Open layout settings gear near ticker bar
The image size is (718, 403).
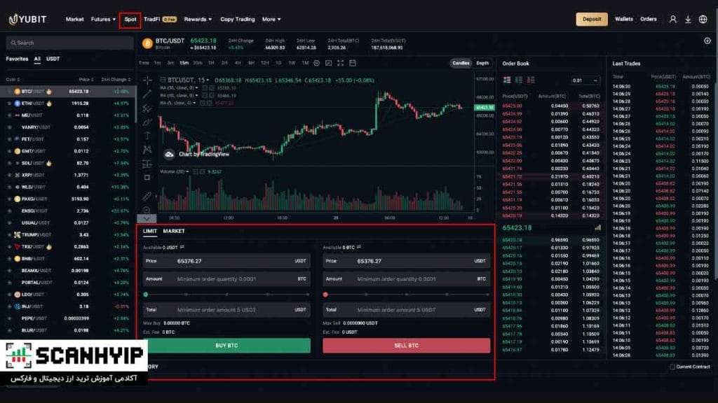pos(707,41)
